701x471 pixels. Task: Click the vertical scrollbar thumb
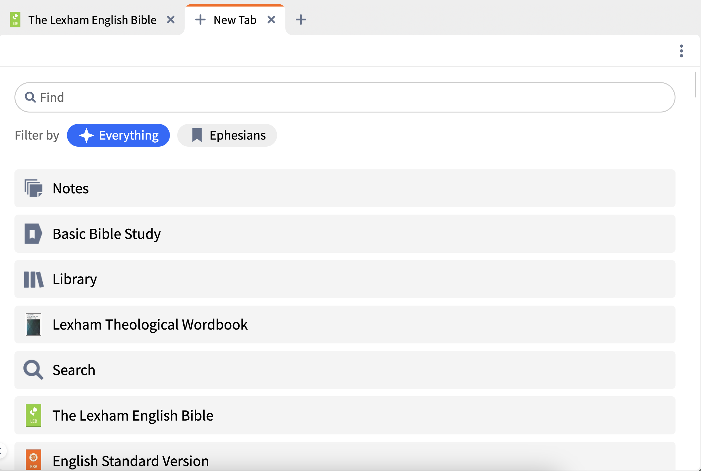pyautogui.click(x=695, y=85)
